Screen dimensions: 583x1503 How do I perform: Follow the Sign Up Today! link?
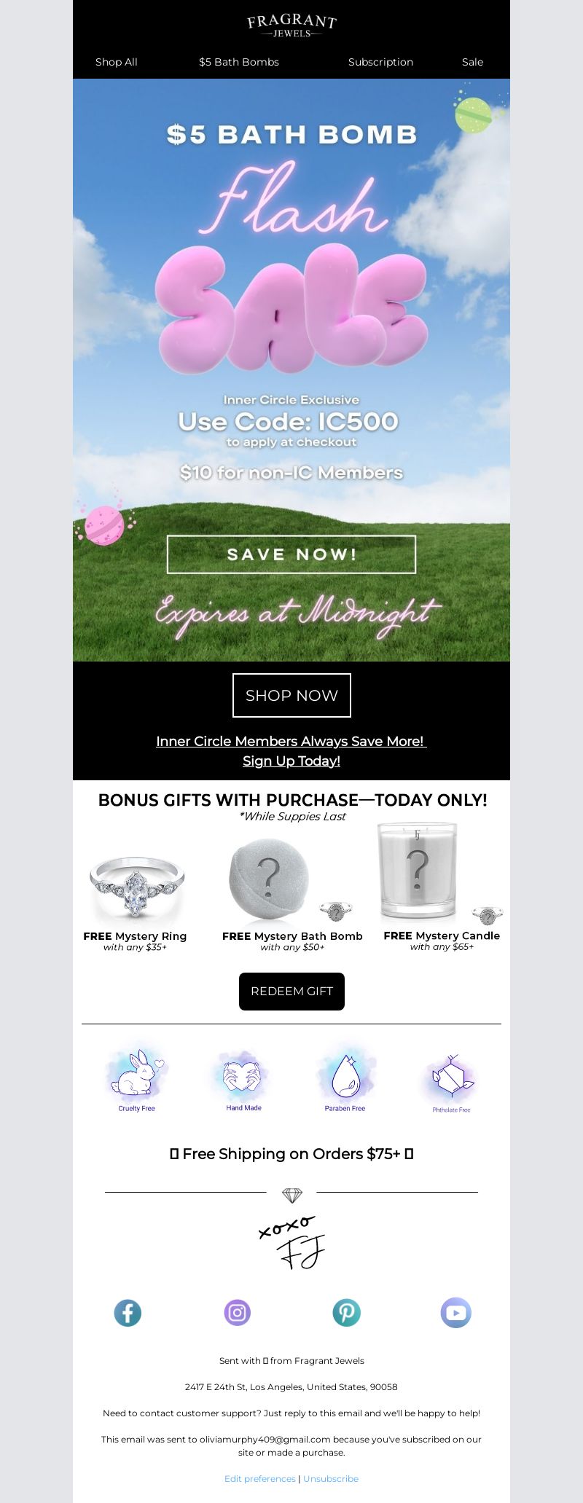(x=291, y=761)
